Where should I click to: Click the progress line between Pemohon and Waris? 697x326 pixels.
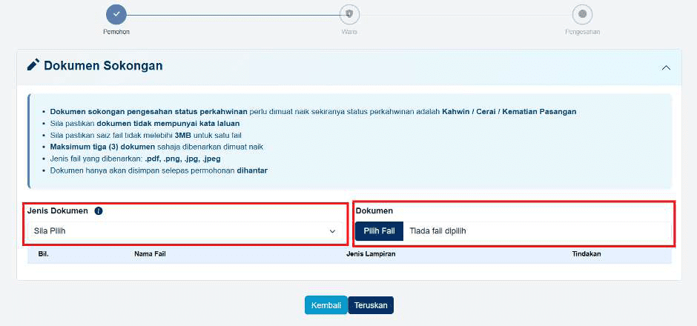pyautogui.click(x=233, y=14)
